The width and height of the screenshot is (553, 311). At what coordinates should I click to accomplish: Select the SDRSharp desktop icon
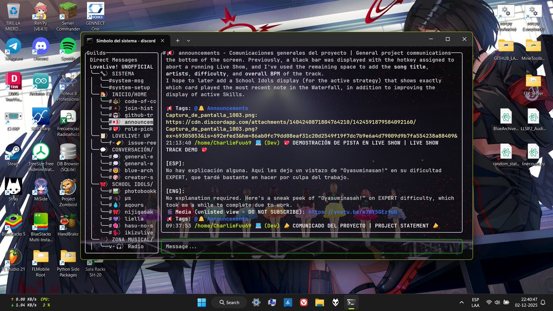pos(41,120)
